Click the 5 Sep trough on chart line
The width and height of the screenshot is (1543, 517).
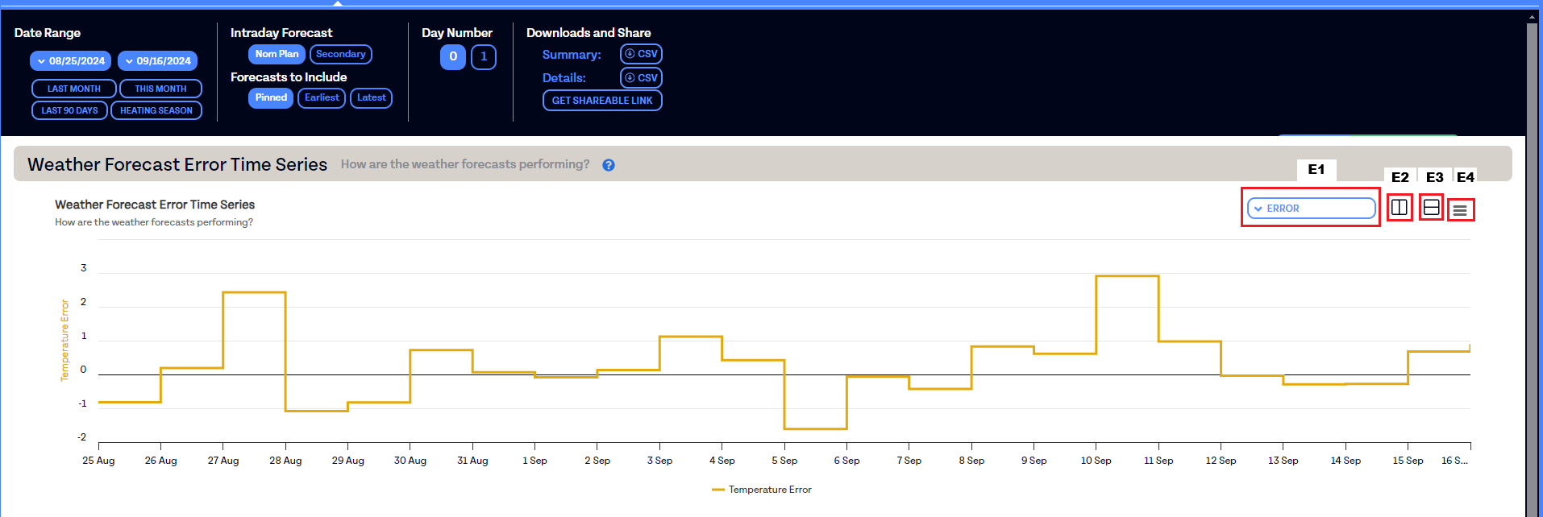pos(815,428)
